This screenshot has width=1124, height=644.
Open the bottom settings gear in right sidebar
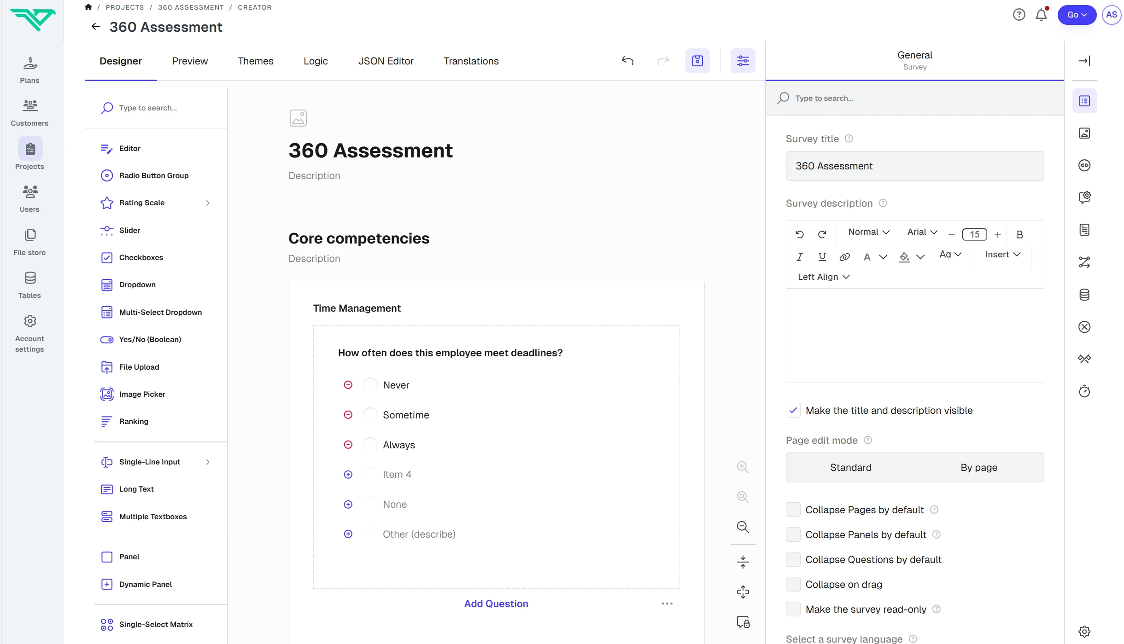(x=1085, y=631)
